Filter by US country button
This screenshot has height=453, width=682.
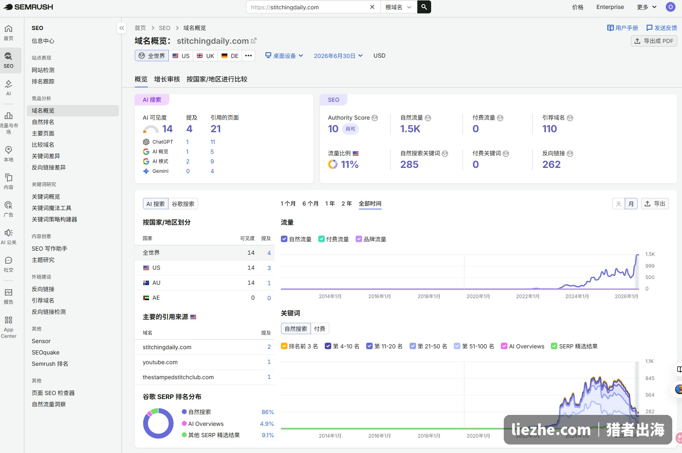pyautogui.click(x=181, y=56)
